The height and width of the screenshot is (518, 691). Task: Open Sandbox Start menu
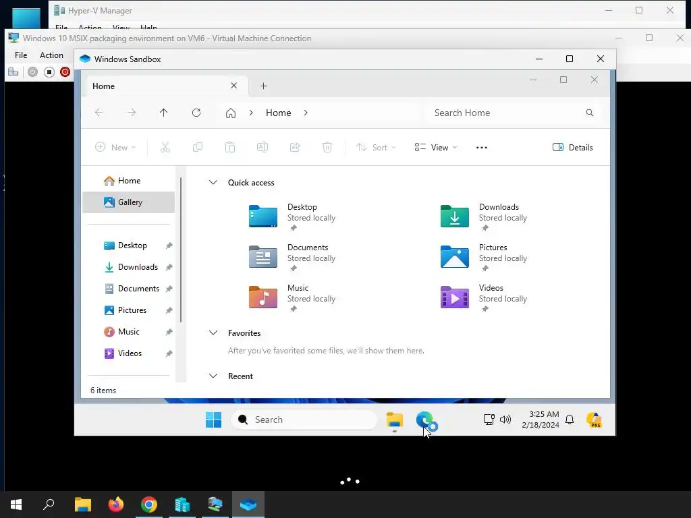tap(214, 420)
